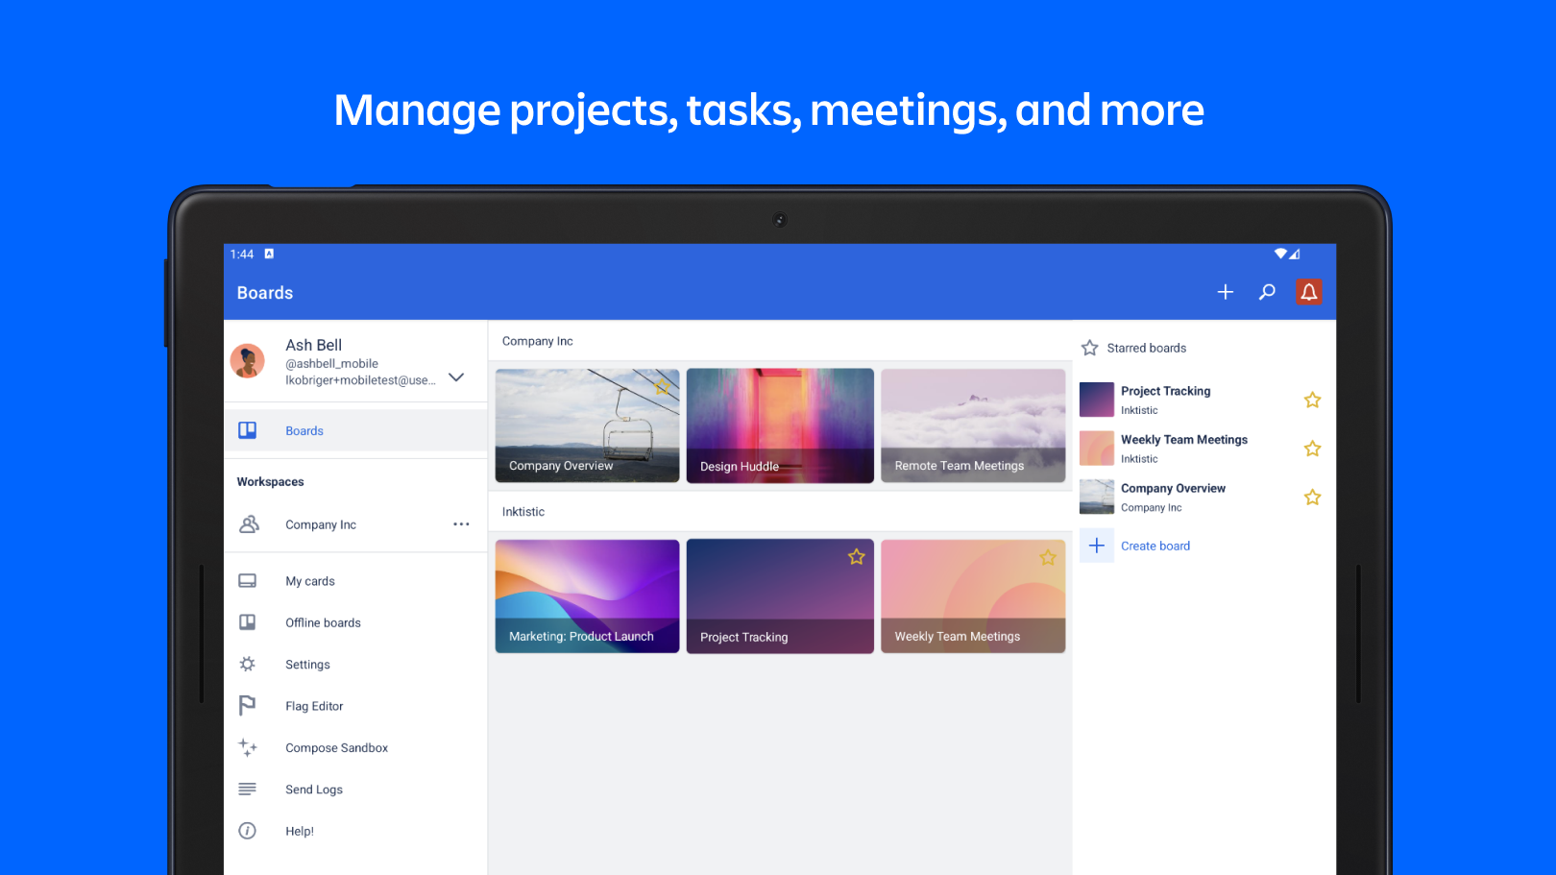
Task: Open the Marketing: Product Launch board thumbnail
Action: (587, 595)
